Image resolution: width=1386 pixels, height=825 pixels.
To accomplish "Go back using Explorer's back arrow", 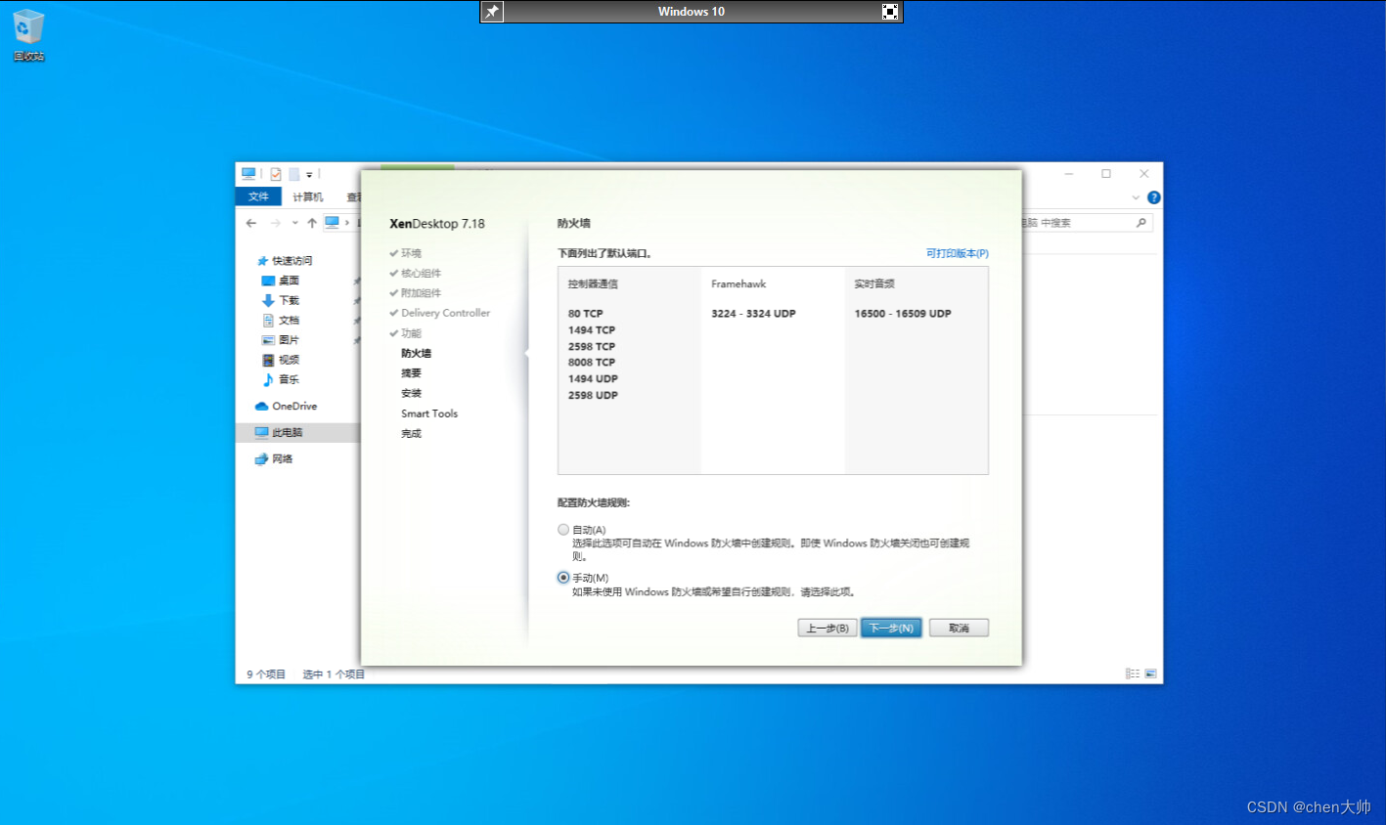I will point(251,223).
